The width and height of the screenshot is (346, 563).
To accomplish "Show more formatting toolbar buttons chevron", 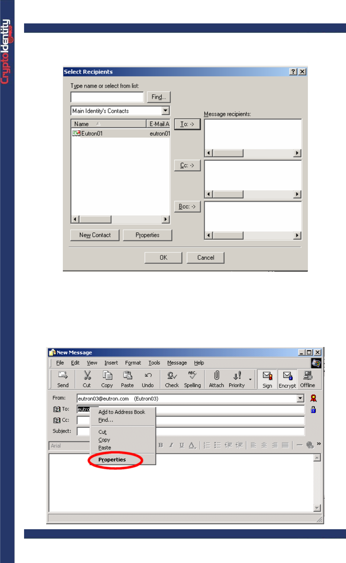I will (319, 444).
